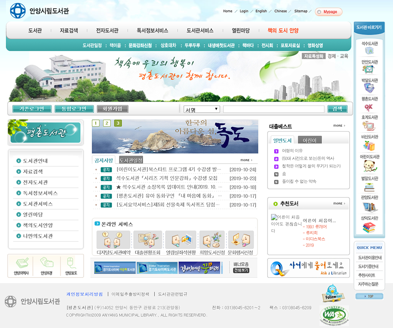Click the 대출현황조회 service icon
The height and width of the screenshot is (328, 393).
(148, 240)
